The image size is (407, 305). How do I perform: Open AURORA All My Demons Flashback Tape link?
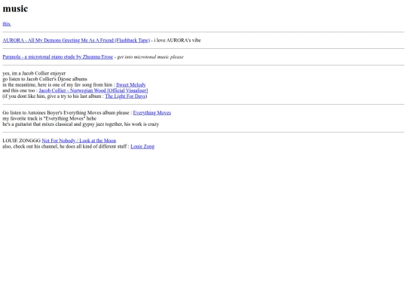(76, 40)
